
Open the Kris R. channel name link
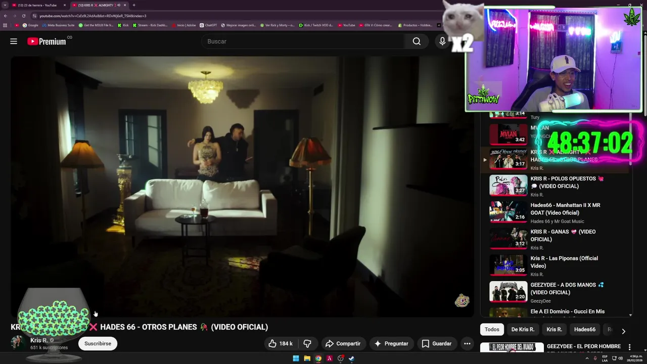[x=39, y=340]
